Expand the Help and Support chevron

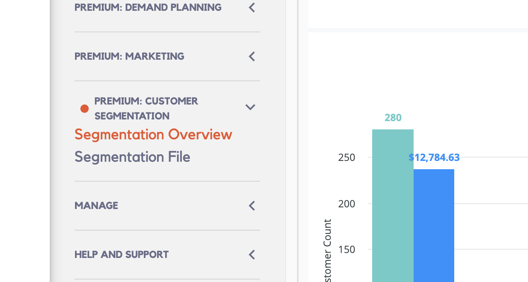(x=252, y=255)
